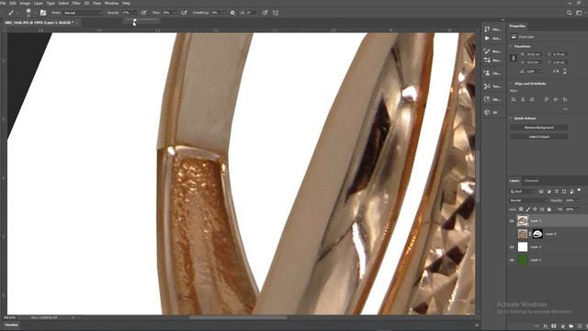588x331 pixels.
Task: Click the Remove Background button
Action: pos(539,128)
